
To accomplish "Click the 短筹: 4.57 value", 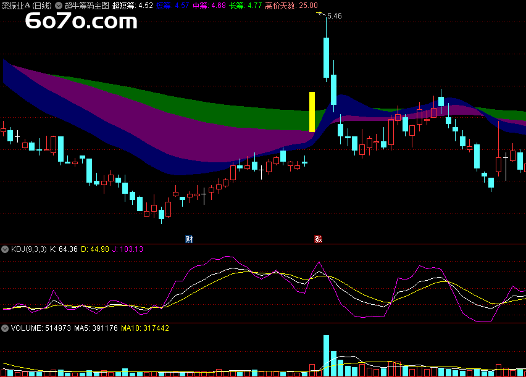I will [x=172, y=6].
